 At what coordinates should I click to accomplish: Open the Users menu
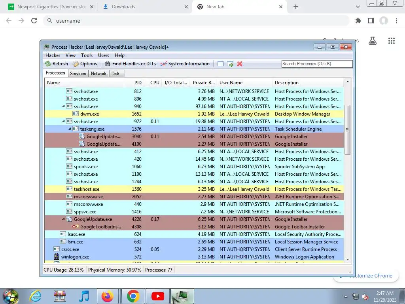(x=104, y=55)
